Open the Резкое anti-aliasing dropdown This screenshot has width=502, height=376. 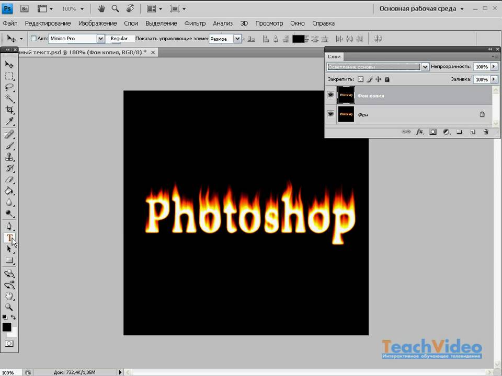pyautogui.click(x=237, y=39)
